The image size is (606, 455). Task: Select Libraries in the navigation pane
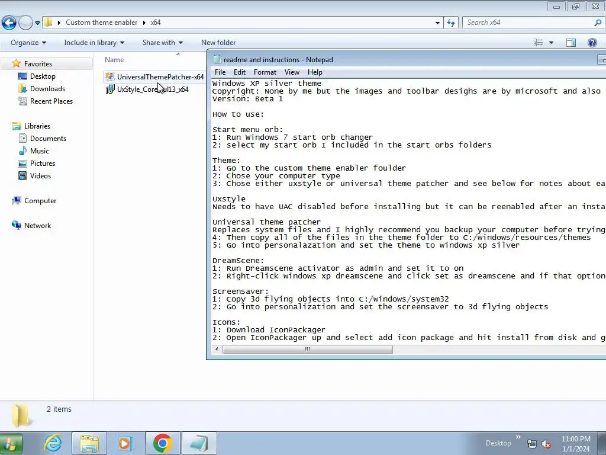click(37, 126)
